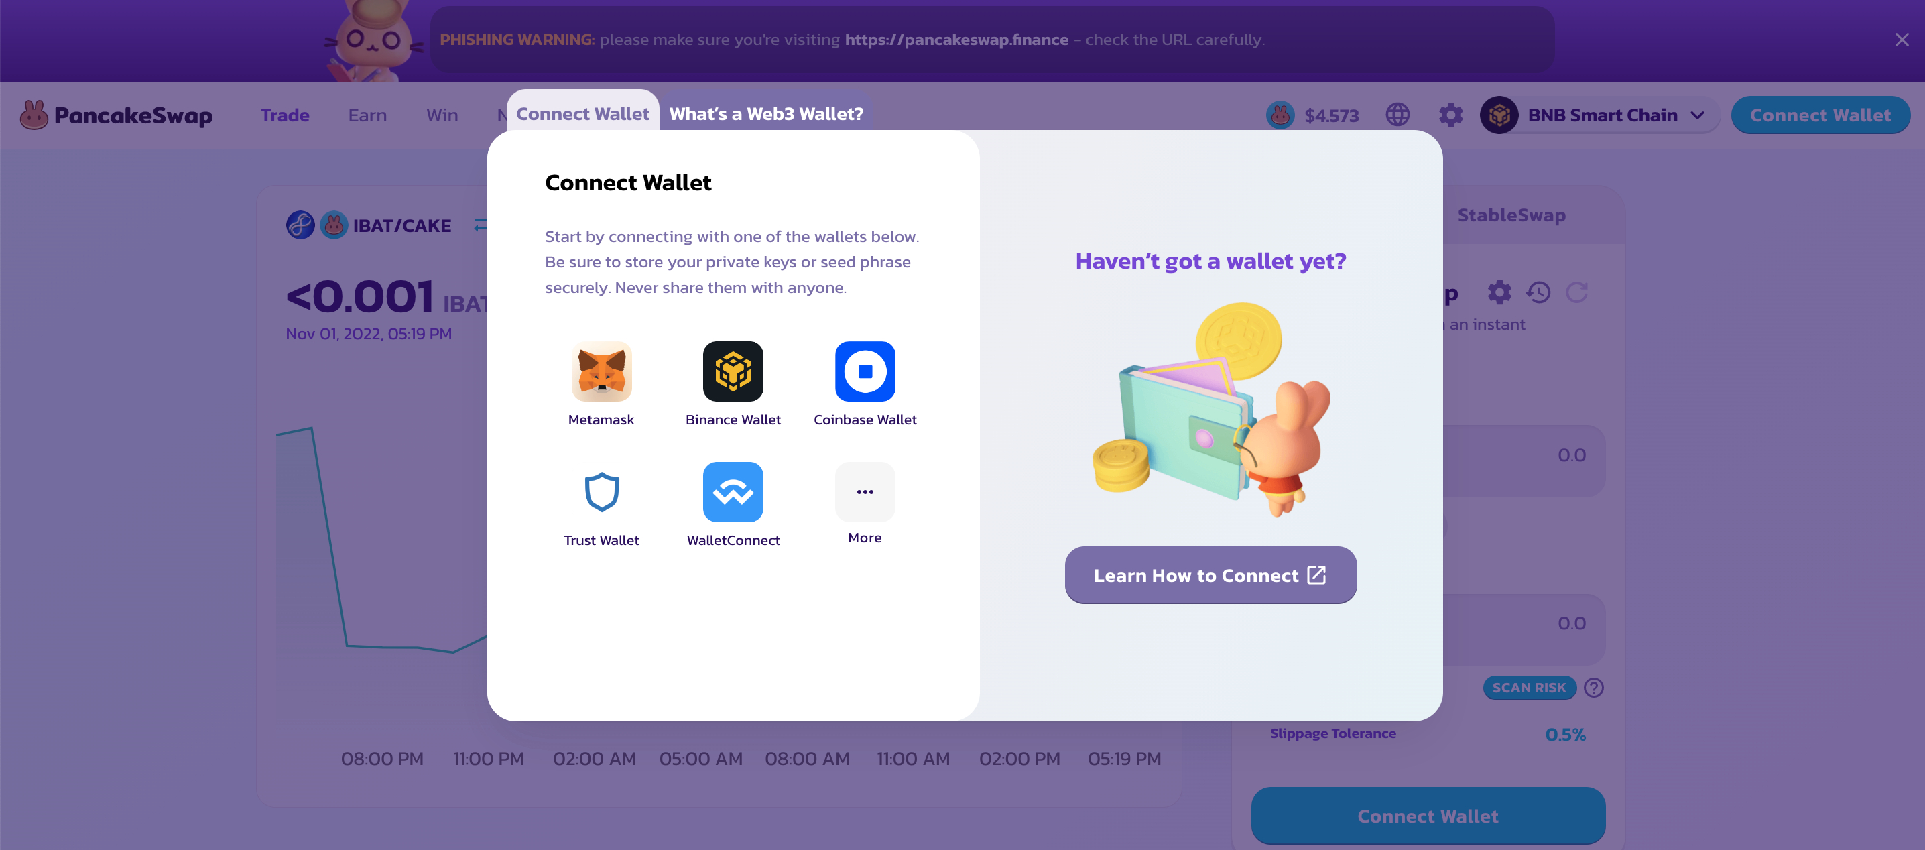Open the Earn menu in navigation
This screenshot has width=1925, height=850.
(367, 115)
